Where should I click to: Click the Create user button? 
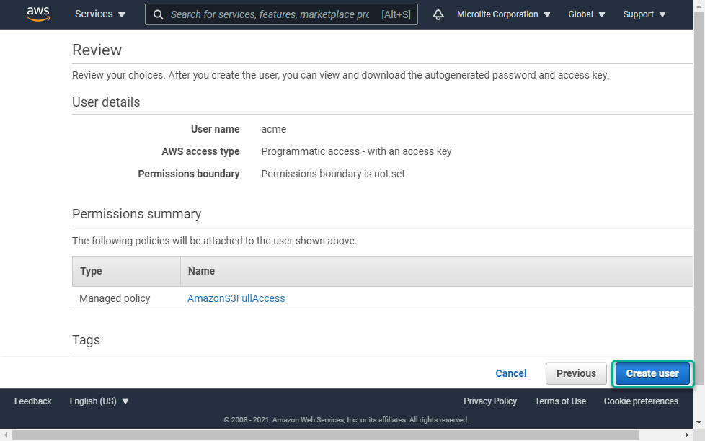click(x=652, y=373)
